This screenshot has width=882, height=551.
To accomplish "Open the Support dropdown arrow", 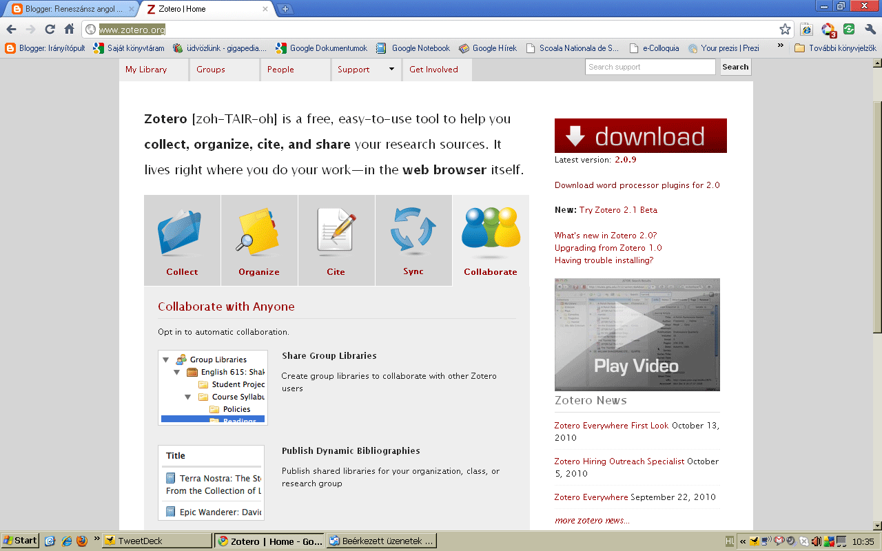I will [x=391, y=69].
